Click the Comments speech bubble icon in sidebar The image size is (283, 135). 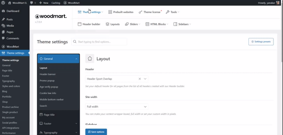[3, 38]
